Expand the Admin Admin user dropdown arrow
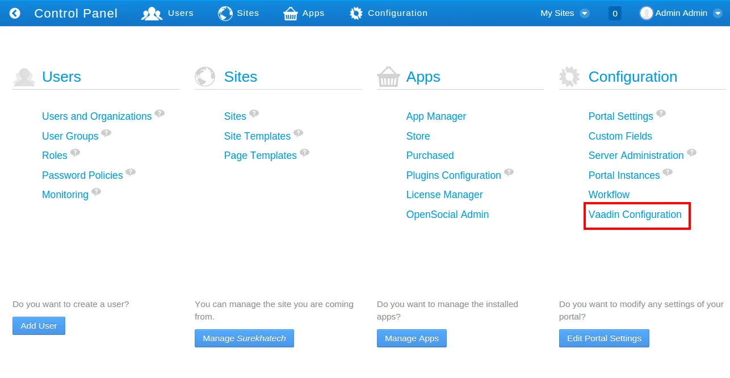This screenshot has height=378, width=730. point(718,13)
